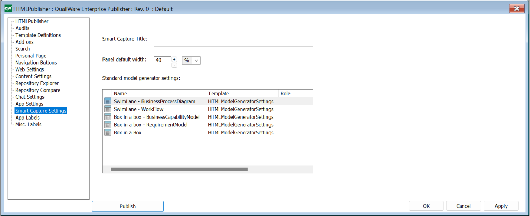Viewport: 530px width, 216px height.
Task: Open the Web Settings section
Action: tap(29, 69)
